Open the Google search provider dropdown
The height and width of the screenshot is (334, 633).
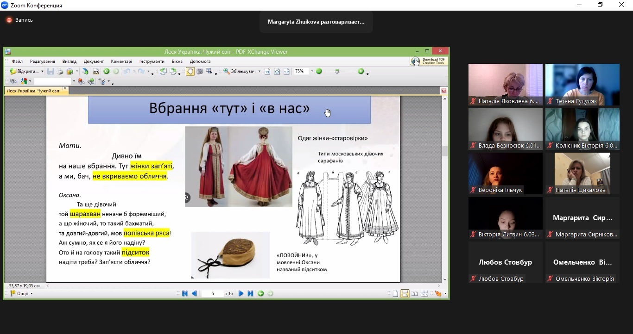(x=30, y=81)
